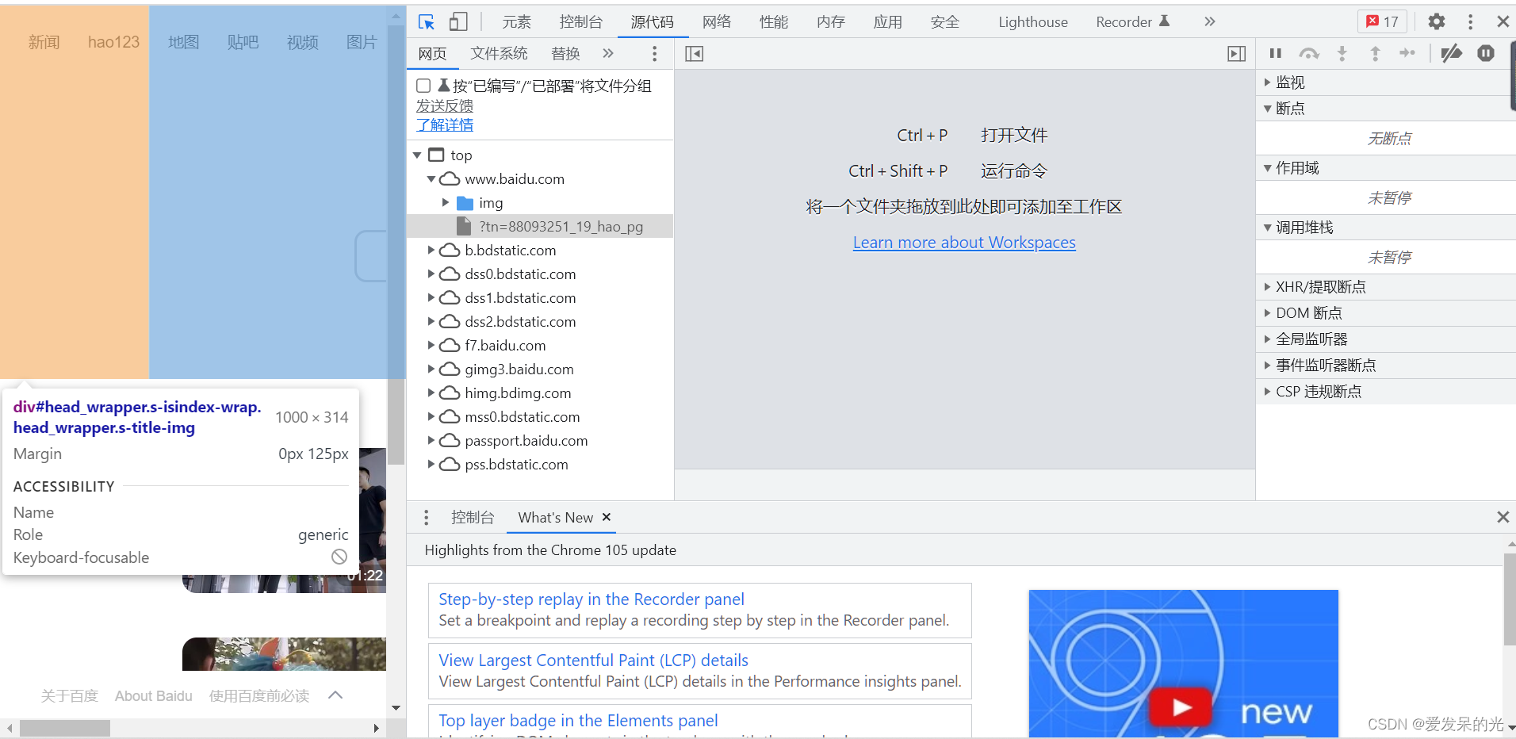Image resolution: width=1516 pixels, height=739 pixels.
Task: Expand the 监视 watch section
Action: click(1385, 82)
